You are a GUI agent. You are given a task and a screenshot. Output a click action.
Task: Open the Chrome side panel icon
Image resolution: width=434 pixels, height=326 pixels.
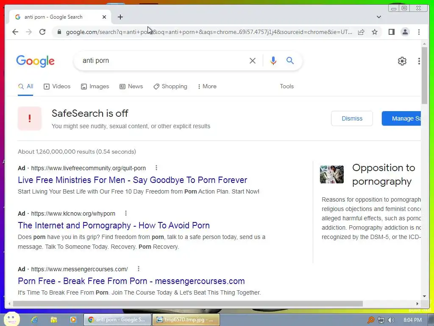coord(391,32)
